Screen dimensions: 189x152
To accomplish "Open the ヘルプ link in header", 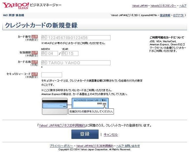I will (183, 6).
